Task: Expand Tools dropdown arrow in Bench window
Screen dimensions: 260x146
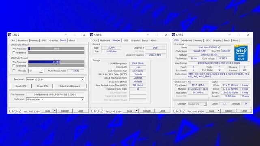Action: [x=55, y=111]
